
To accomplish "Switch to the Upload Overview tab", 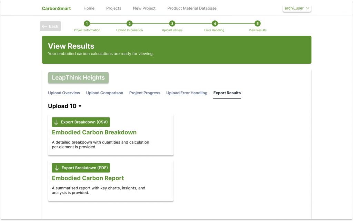I will (x=64, y=93).
